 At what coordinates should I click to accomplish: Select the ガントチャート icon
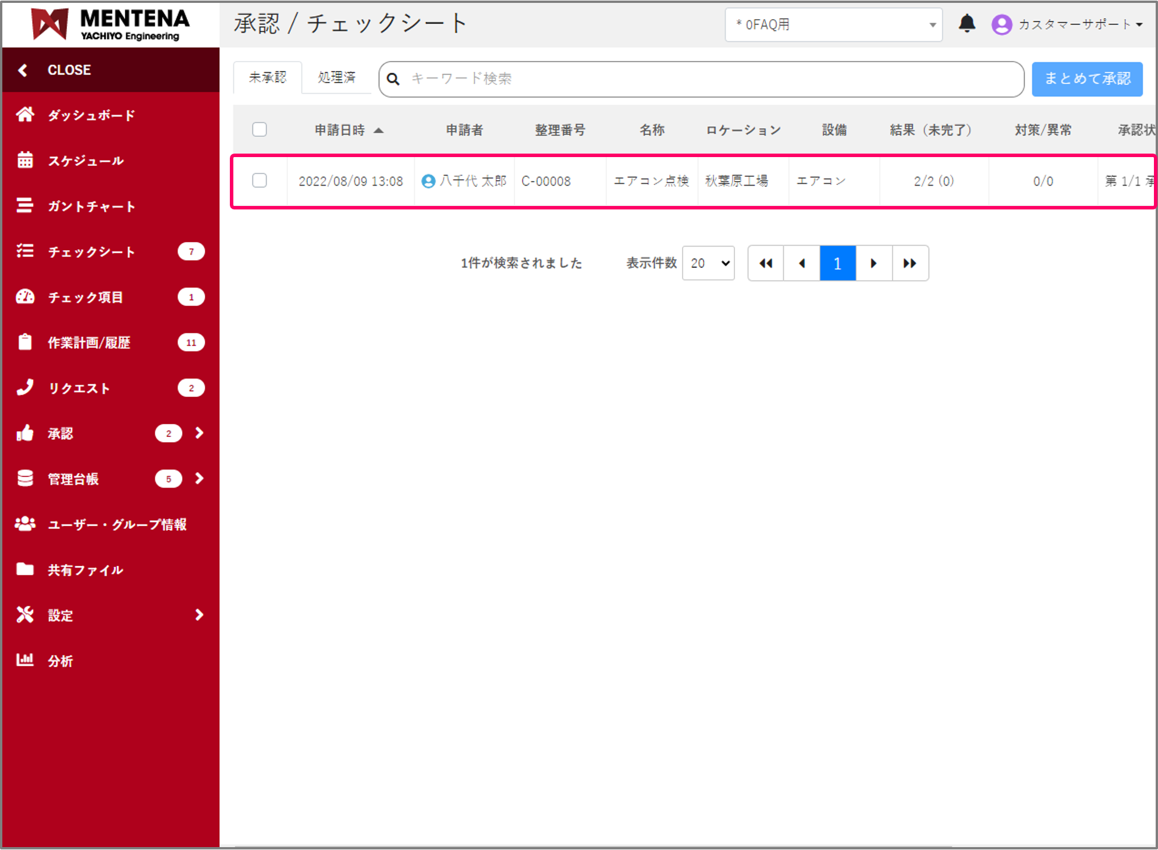tap(26, 206)
